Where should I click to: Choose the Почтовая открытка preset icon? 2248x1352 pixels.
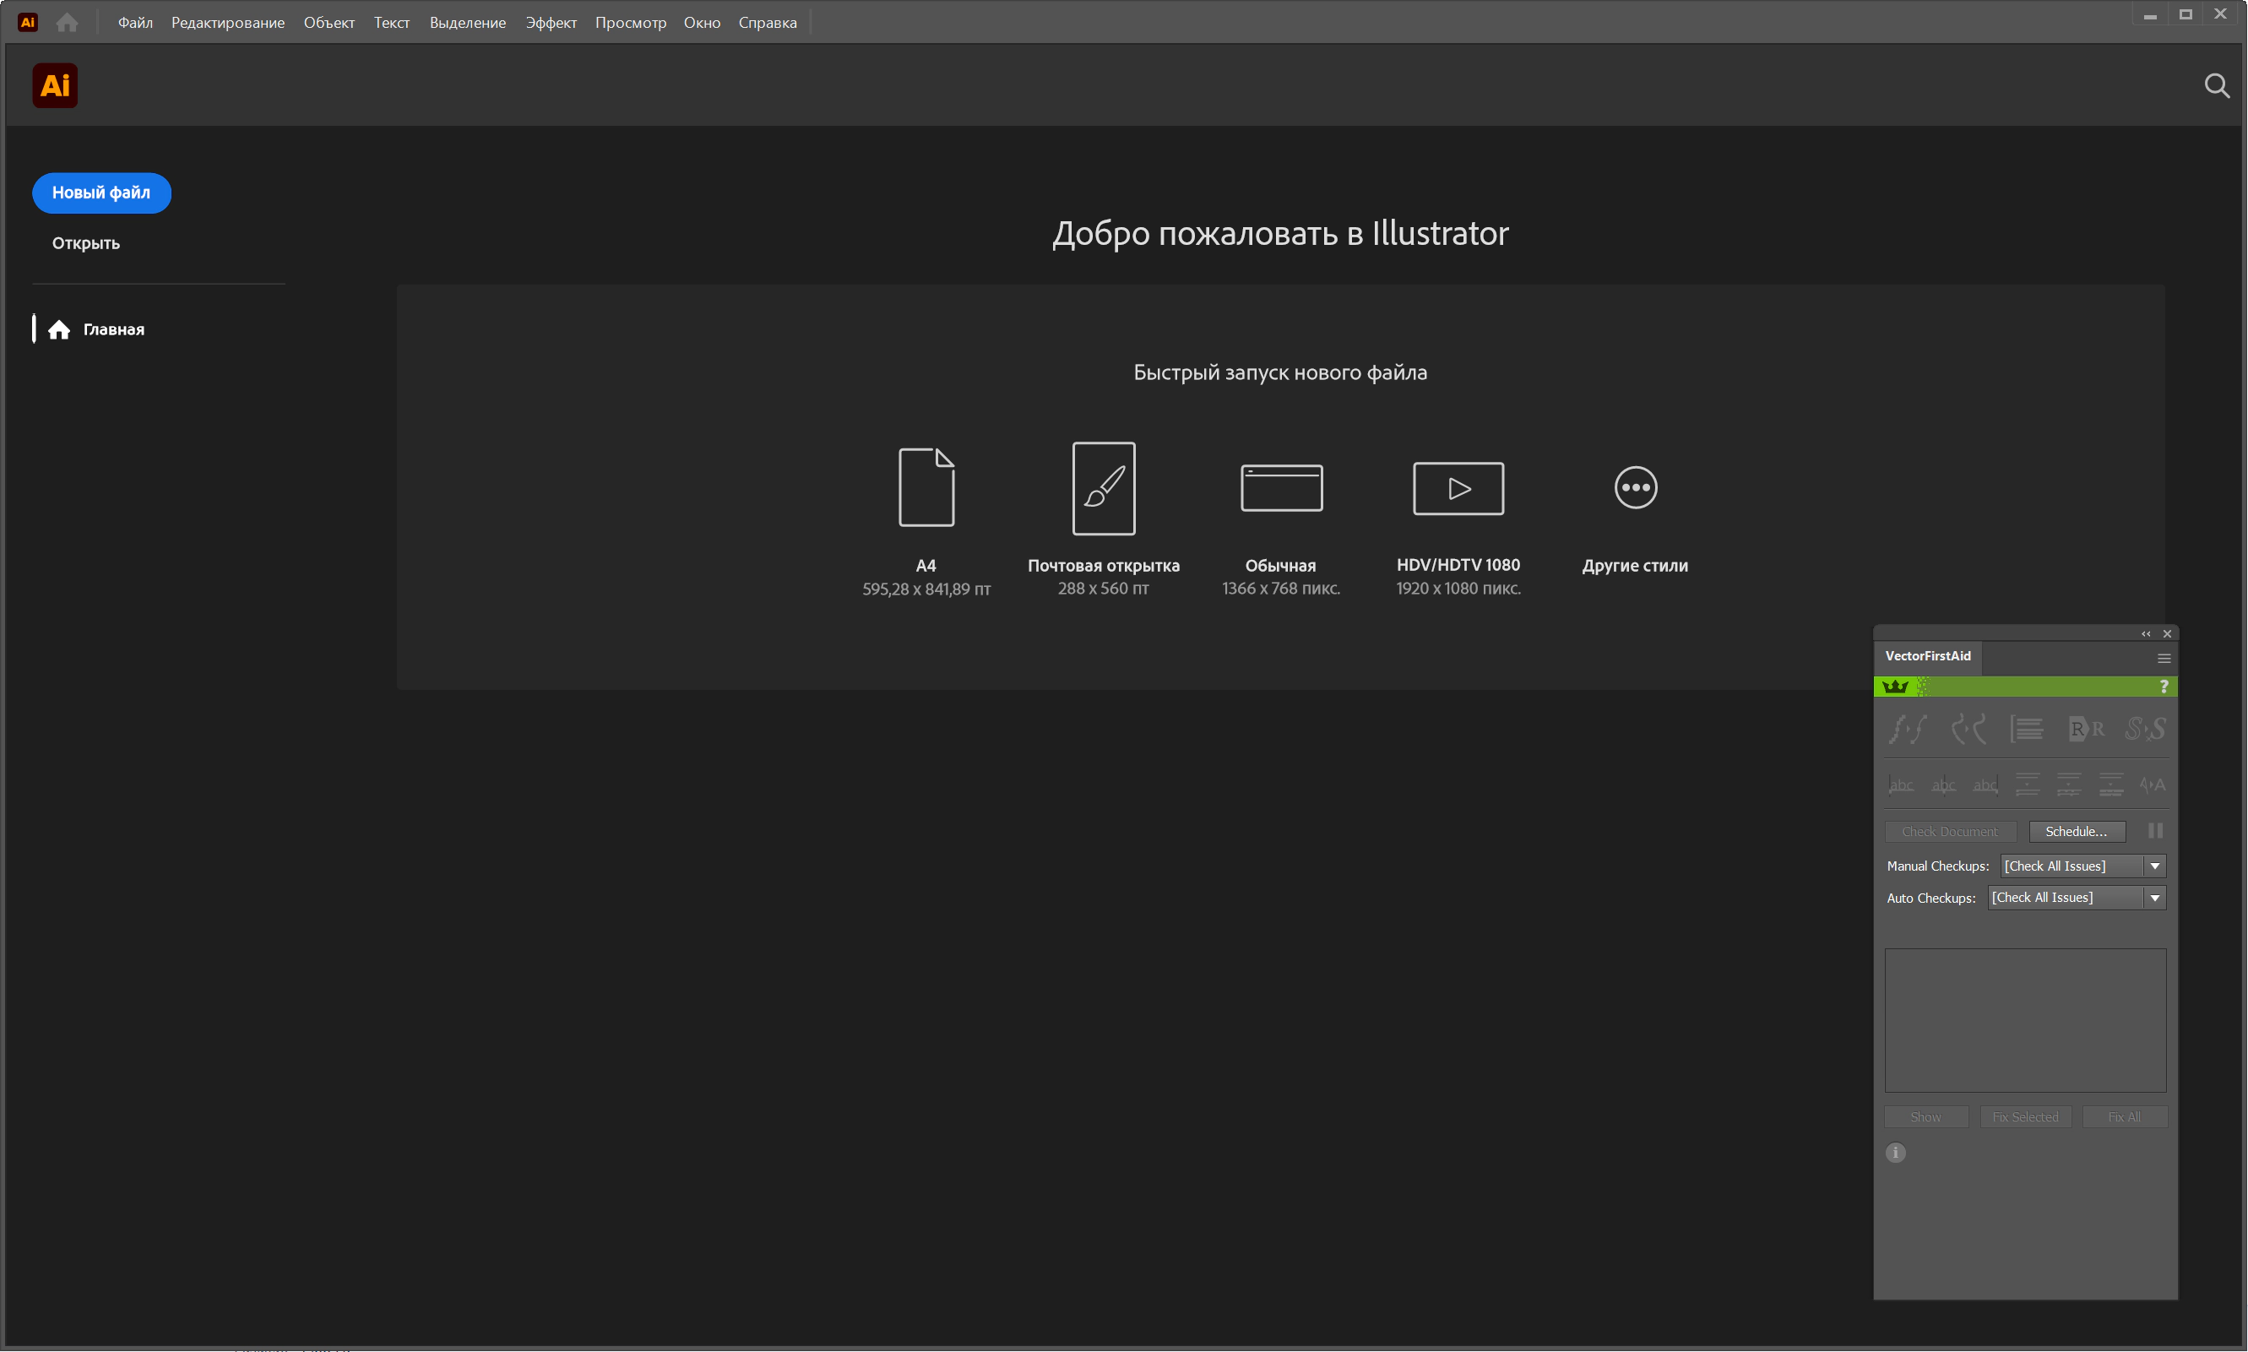click(x=1103, y=488)
